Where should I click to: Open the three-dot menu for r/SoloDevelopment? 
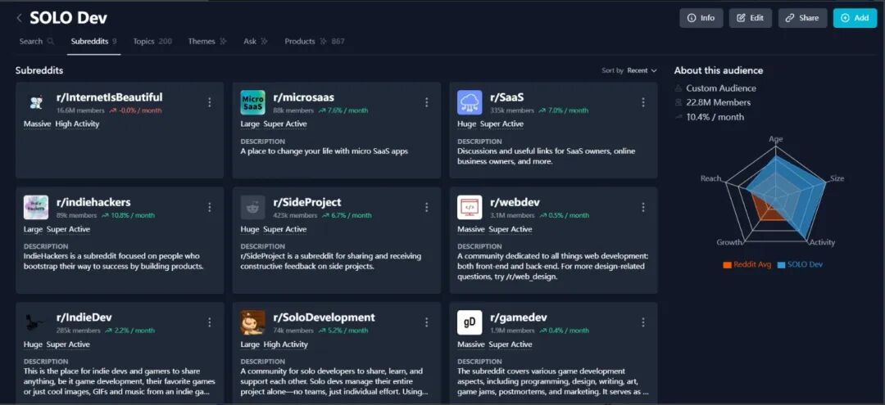(426, 322)
